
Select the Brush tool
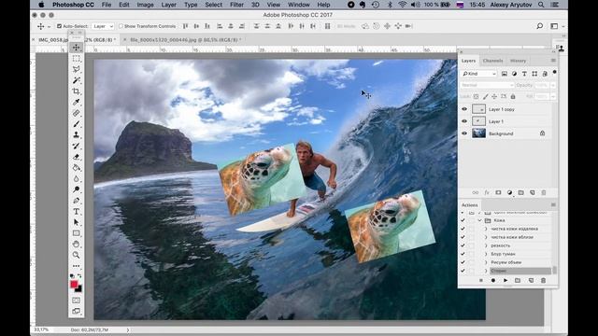point(77,124)
